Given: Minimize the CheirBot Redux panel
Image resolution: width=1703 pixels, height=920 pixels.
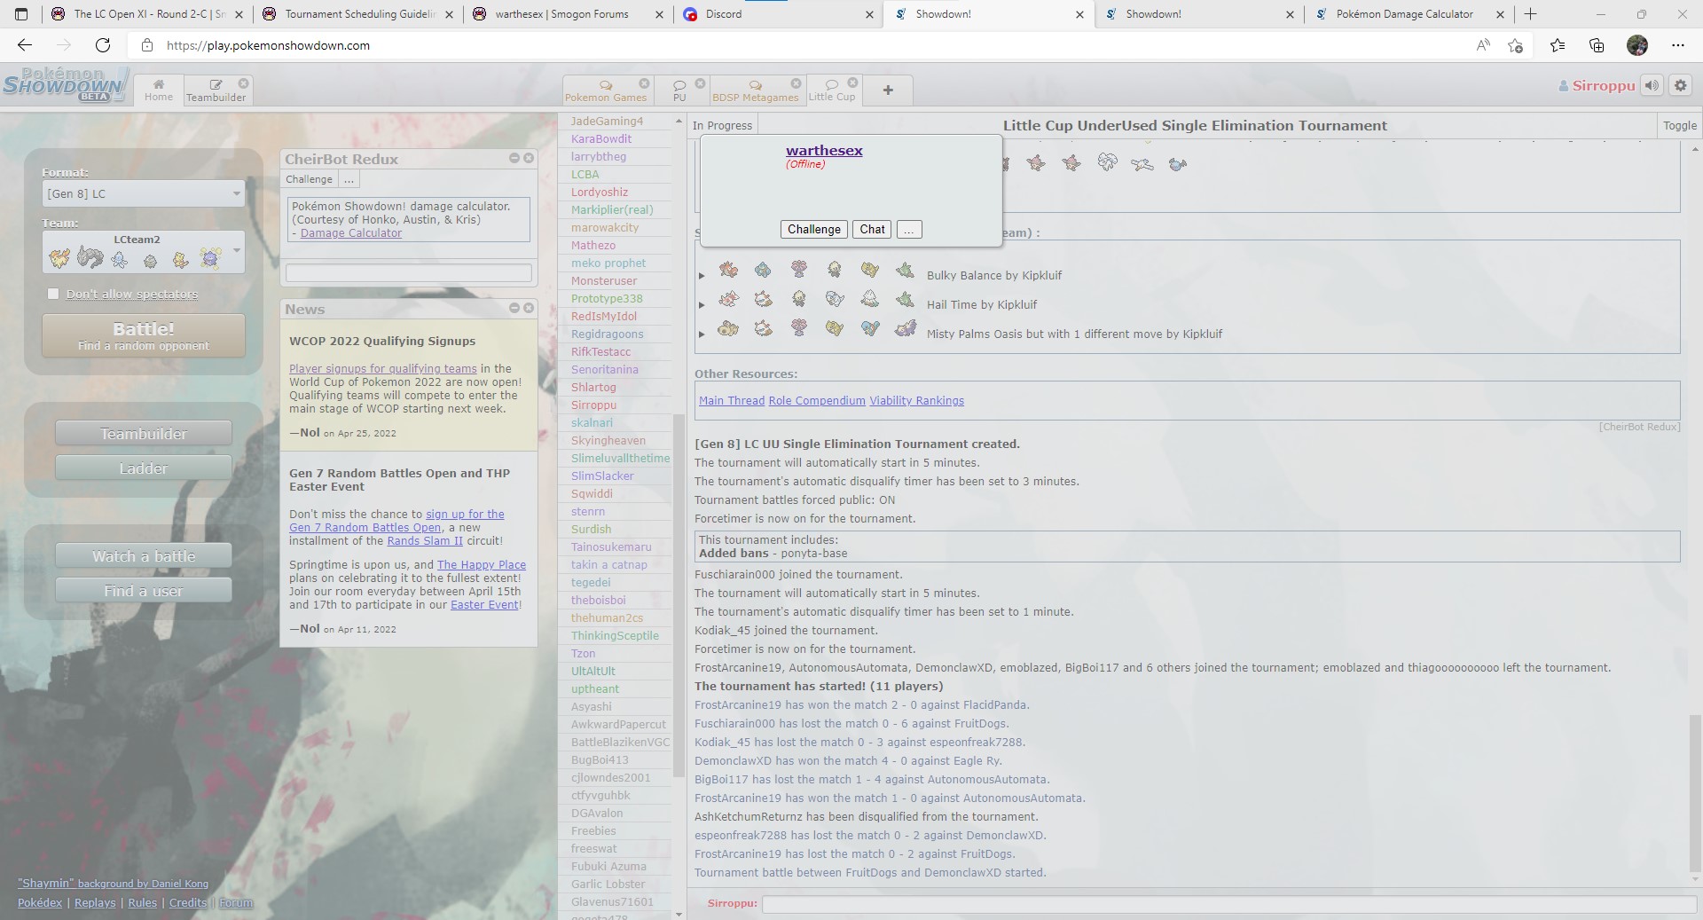Looking at the screenshot, I should coord(514,158).
